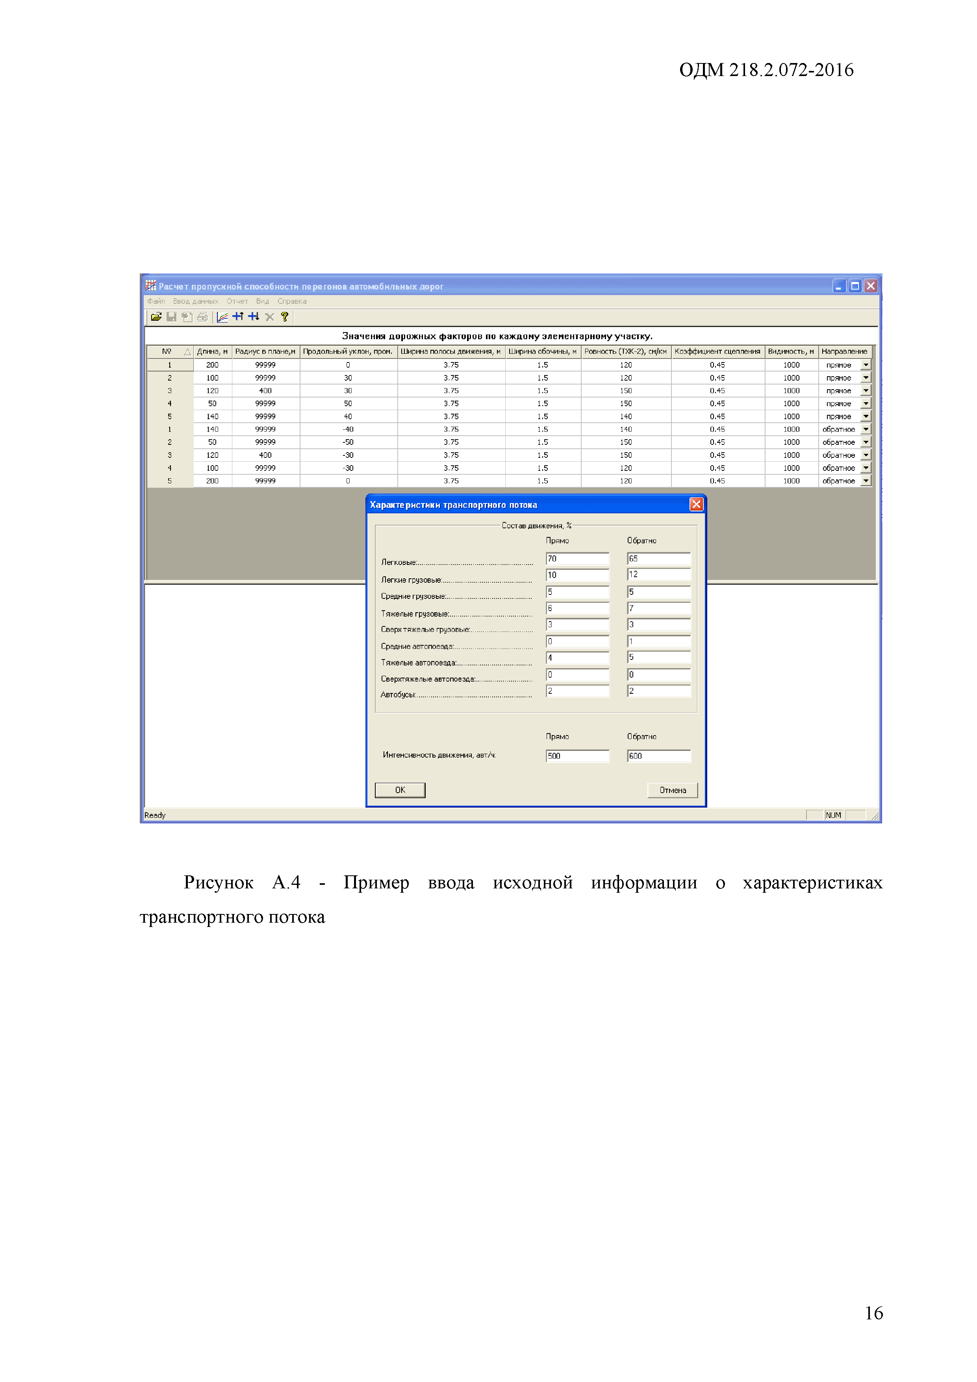Click the Направление column header
This screenshot has height=1382, width=977.
[x=845, y=351]
